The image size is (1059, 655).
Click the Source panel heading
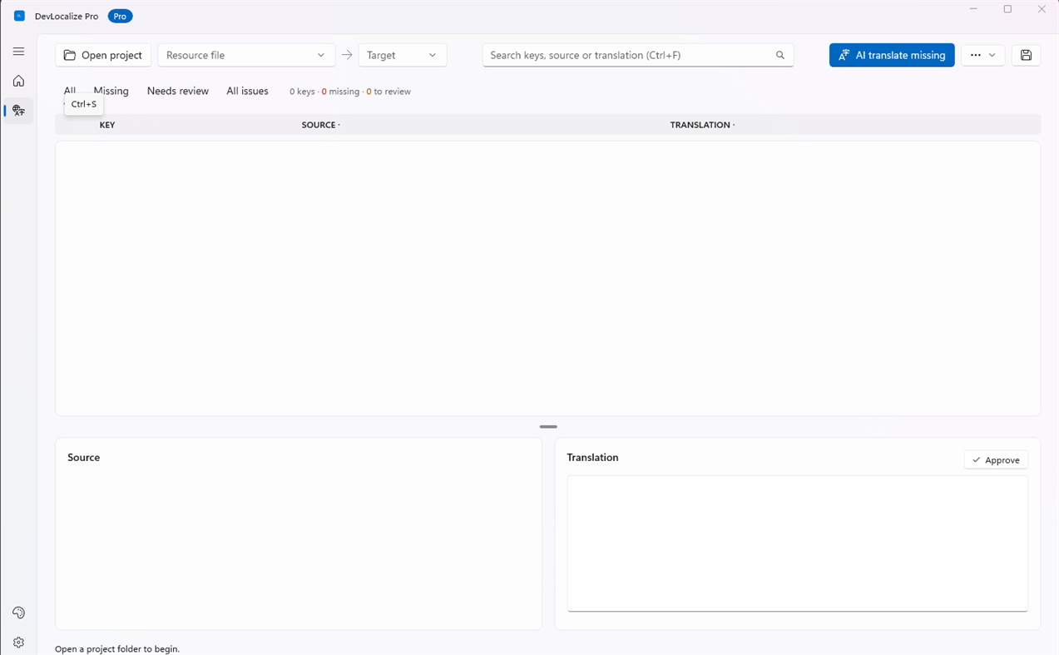[x=83, y=457]
